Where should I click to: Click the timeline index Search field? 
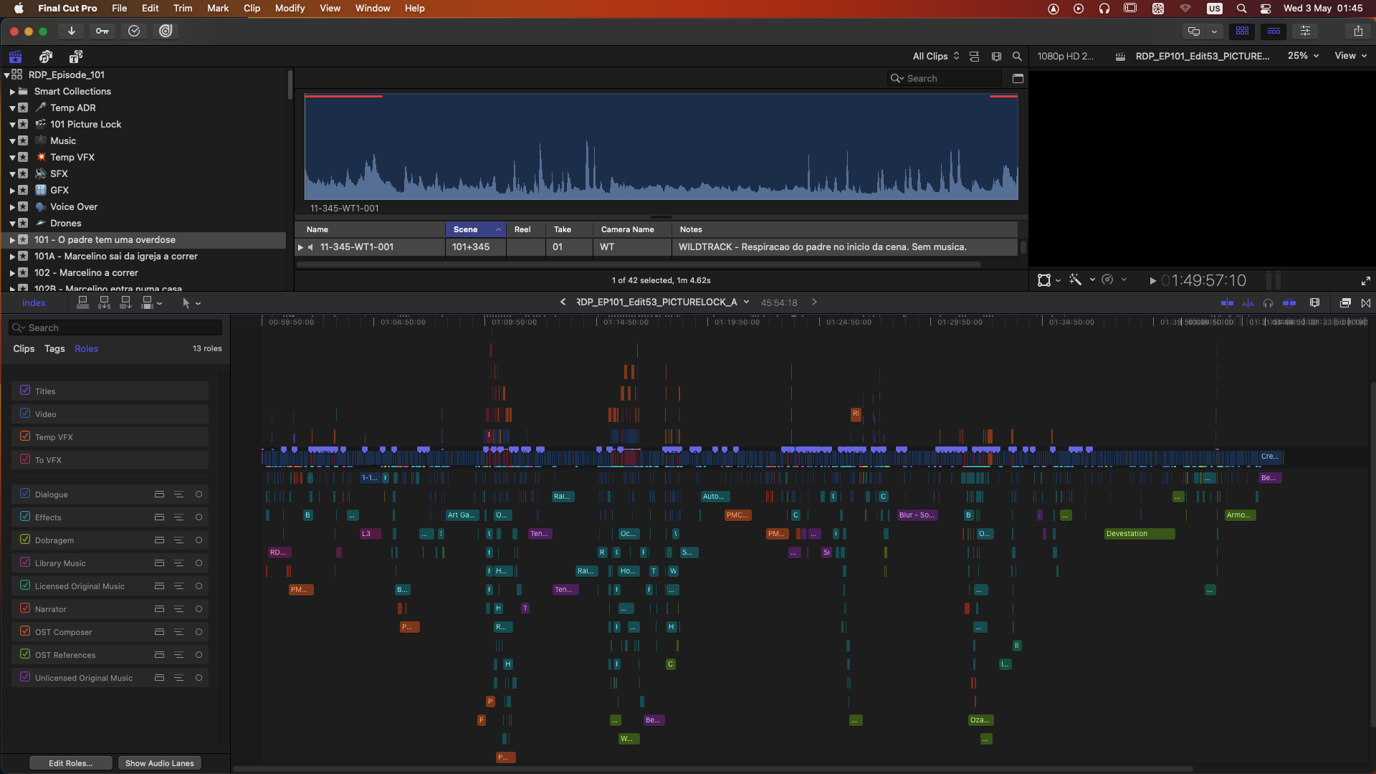pyautogui.click(x=115, y=328)
